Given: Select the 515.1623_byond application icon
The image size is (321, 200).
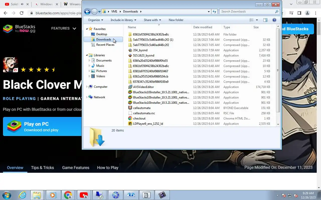Looking at the screenshot, I should coord(130,55).
